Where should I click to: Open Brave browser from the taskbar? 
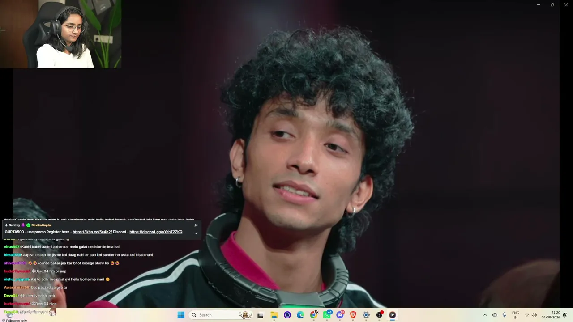pyautogui.click(x=353, y=315)
